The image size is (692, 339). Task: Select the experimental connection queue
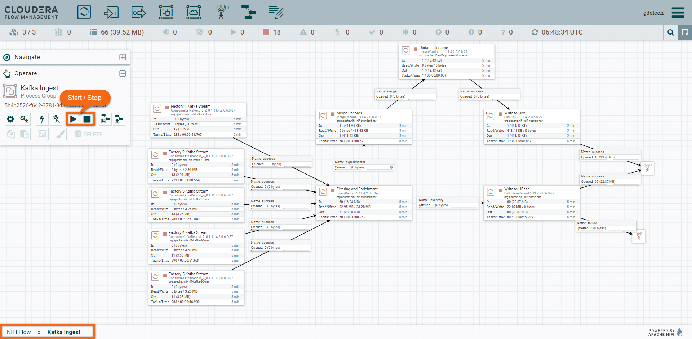(x=364, y=165)
